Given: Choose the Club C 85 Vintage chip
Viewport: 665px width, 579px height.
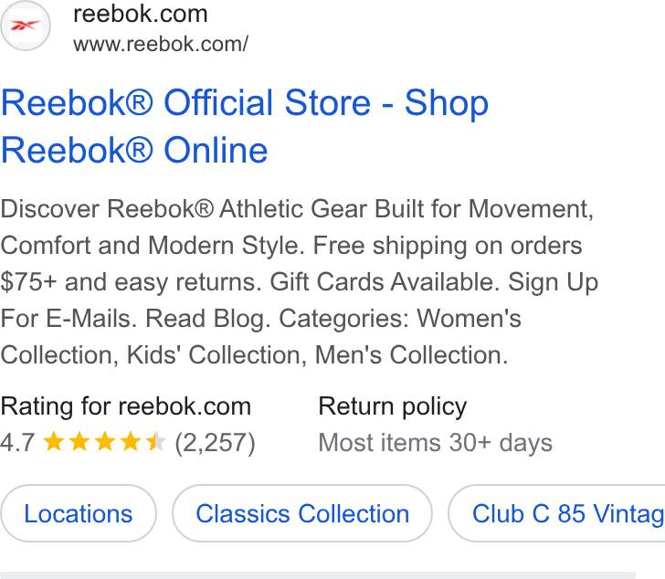Looking at the screenshot, I should 557,513.
